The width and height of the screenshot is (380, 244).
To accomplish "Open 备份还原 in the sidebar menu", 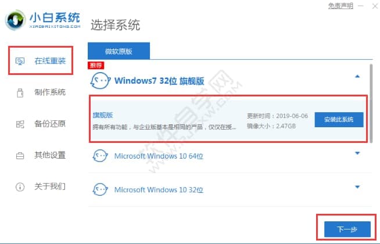I will click(x=50, y=124).
